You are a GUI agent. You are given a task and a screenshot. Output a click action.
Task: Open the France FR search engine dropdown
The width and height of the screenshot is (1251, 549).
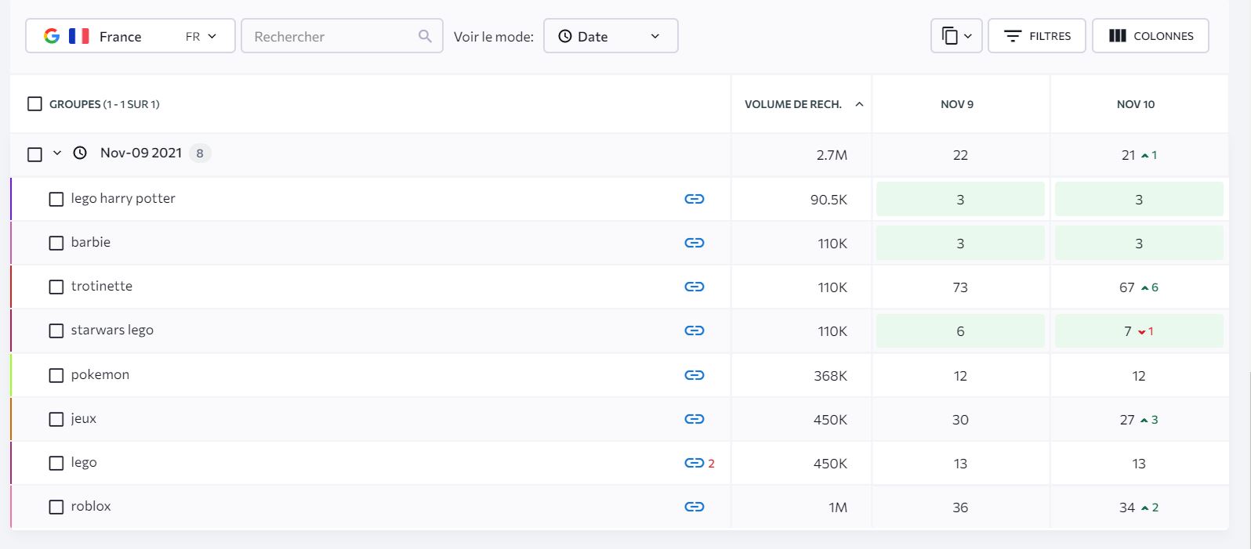click(x=130, y=36)
